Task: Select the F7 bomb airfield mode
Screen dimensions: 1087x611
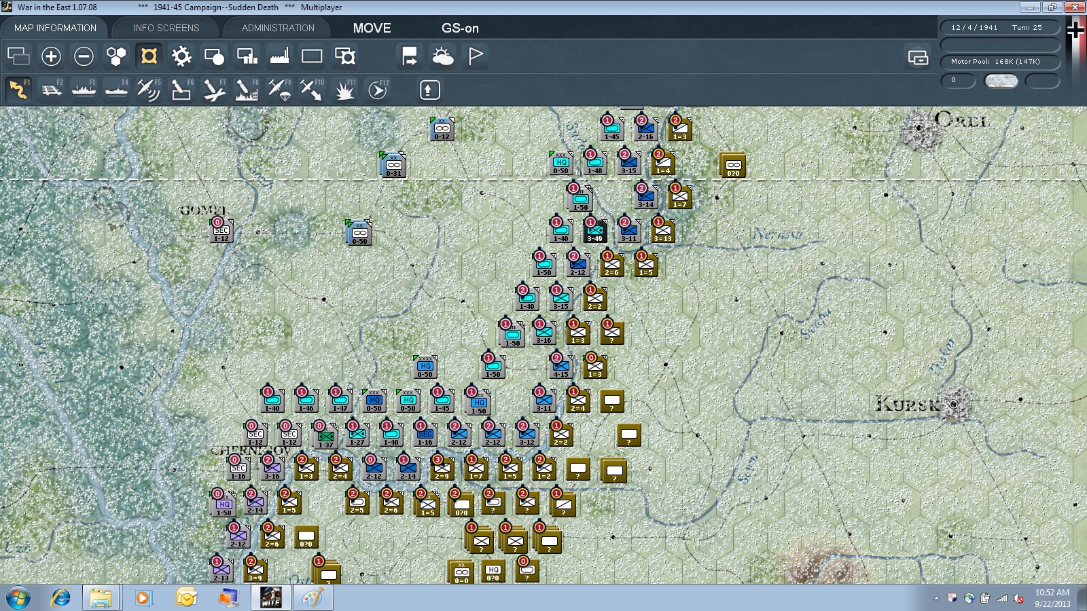Action: [214, 90]
